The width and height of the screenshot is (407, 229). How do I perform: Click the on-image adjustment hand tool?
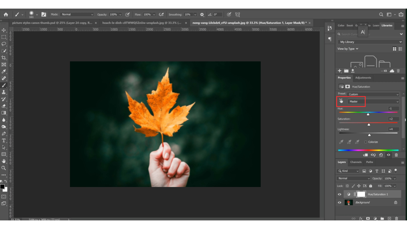point(341,101)
